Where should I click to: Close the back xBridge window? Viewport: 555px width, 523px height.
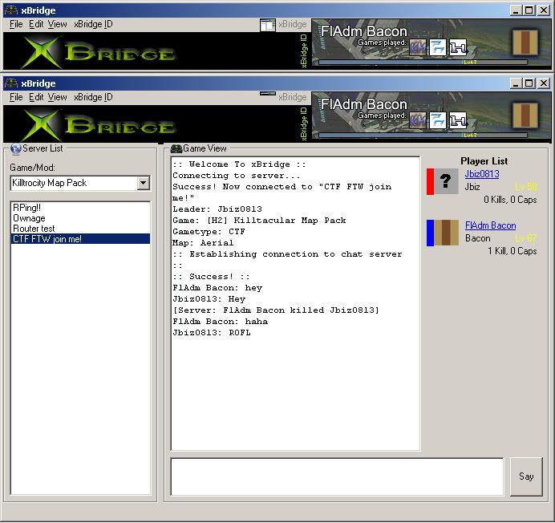click(544, 10)
